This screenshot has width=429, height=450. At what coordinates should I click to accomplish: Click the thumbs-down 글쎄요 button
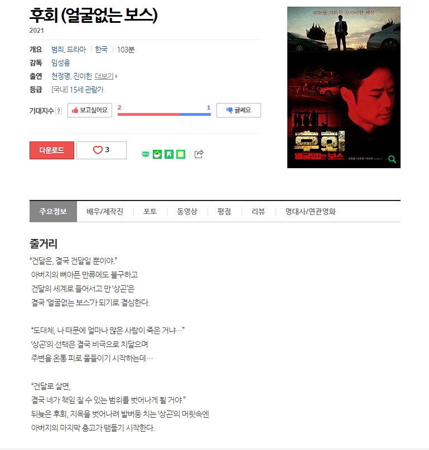(x=239, y=110)
